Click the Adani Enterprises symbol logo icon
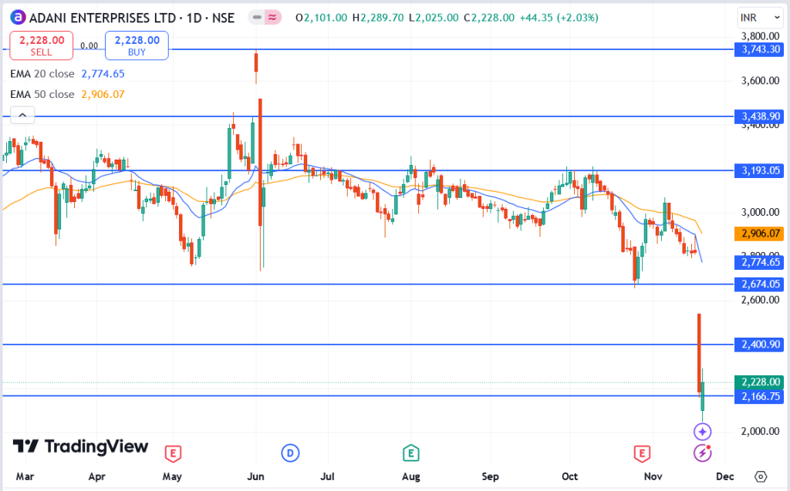790x491 pixels. coord(19,18)
